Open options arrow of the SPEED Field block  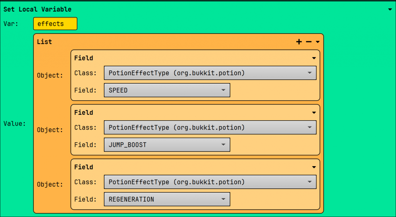pos(314,58)
